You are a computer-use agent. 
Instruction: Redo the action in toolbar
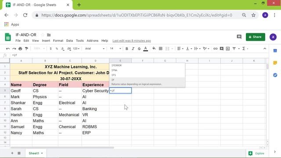pos(14,49)
